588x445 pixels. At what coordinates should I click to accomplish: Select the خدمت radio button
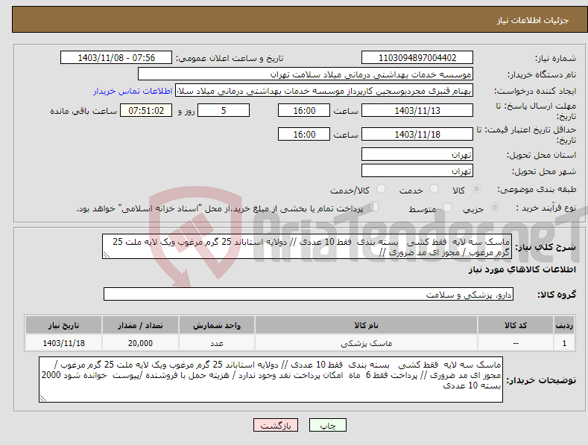434,189
